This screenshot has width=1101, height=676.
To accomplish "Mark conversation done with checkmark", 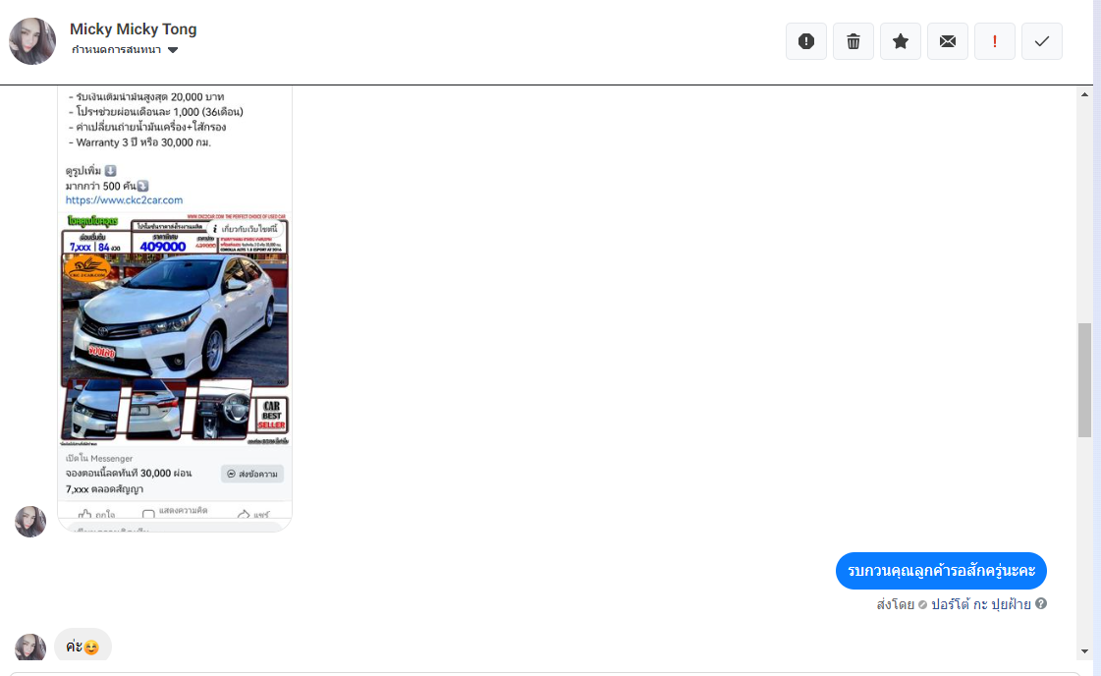I will point(1041,41).
